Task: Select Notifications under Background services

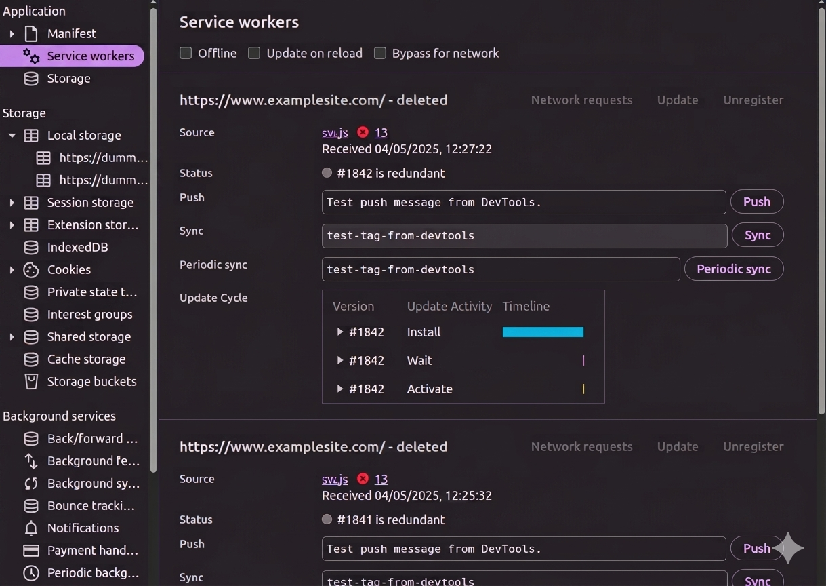Action: 83,528
